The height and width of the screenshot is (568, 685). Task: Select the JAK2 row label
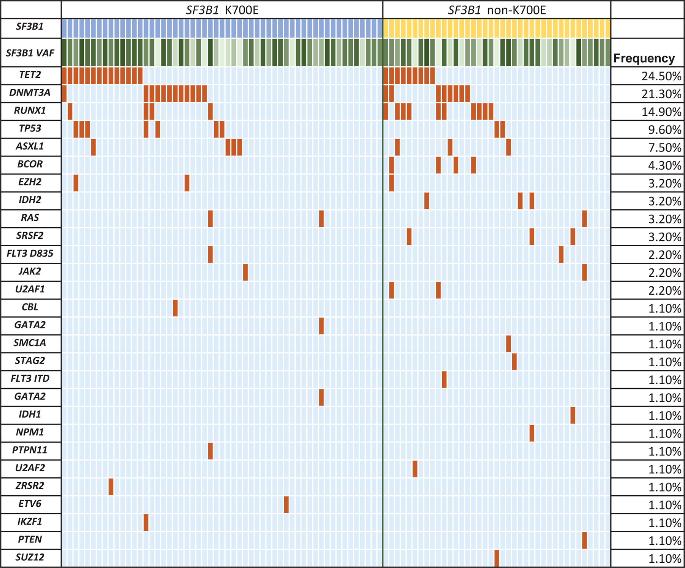point(30,271)
